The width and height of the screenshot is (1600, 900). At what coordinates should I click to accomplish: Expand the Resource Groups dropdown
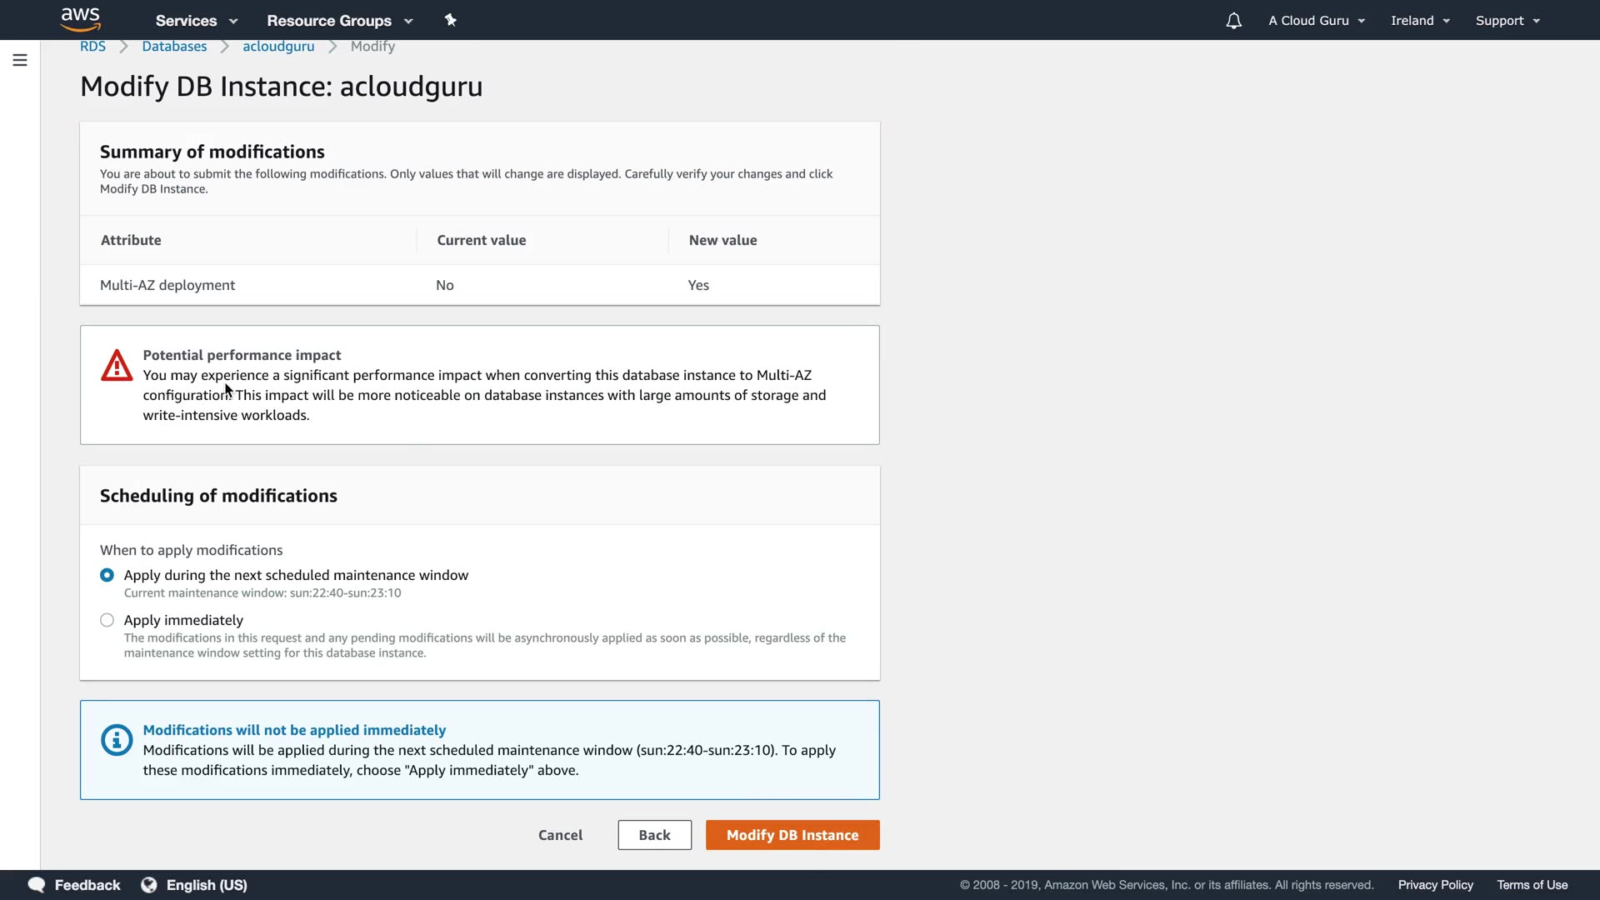coord(339,21)
